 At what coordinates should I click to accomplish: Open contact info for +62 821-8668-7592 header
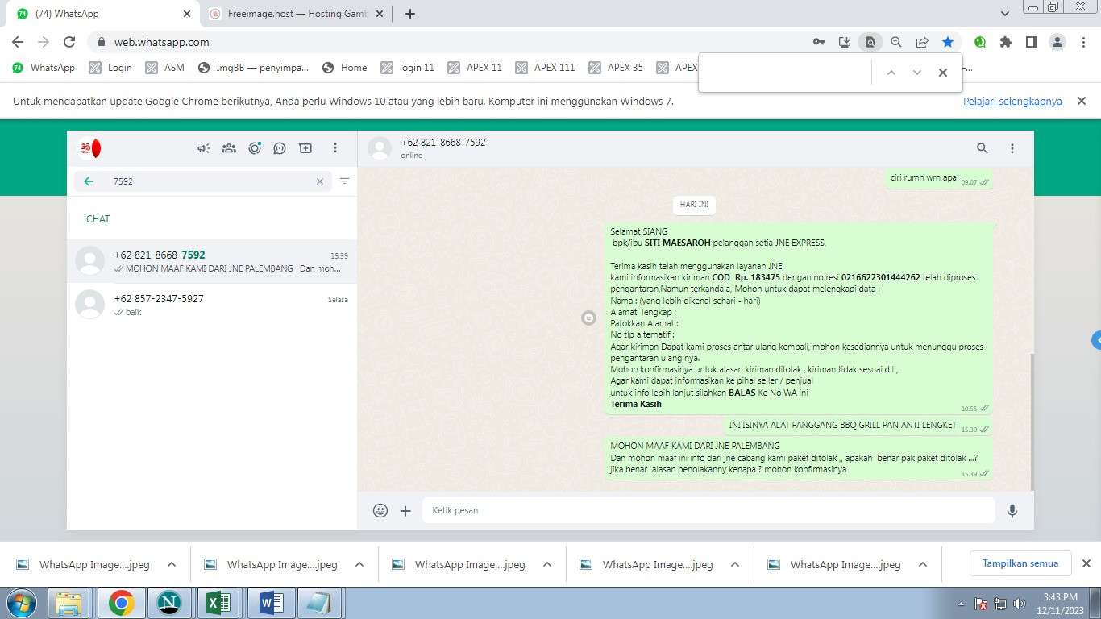pyautogui.click(x=443, y=148)
